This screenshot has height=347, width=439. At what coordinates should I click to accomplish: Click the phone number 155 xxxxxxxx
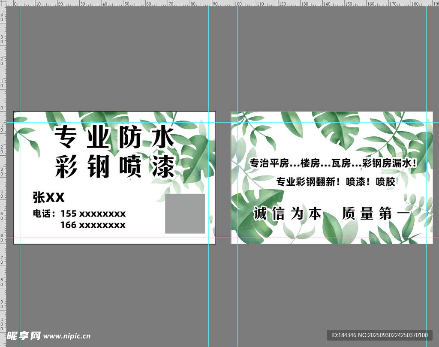pos(79,214)
